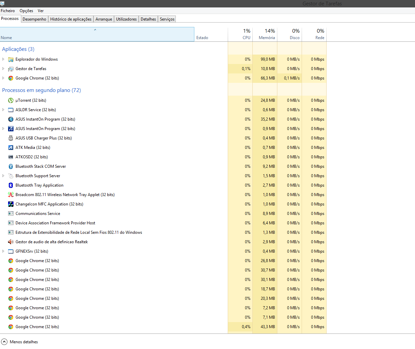Select the Communications Service process row

pyautogui.click(x=38, y=214)
